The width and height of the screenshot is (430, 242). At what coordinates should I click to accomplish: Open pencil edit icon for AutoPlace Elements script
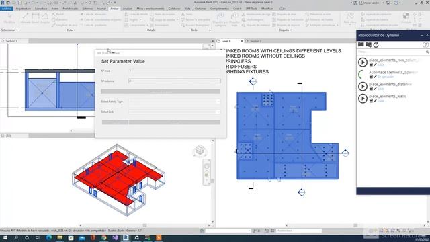click(x=375, y=77)
